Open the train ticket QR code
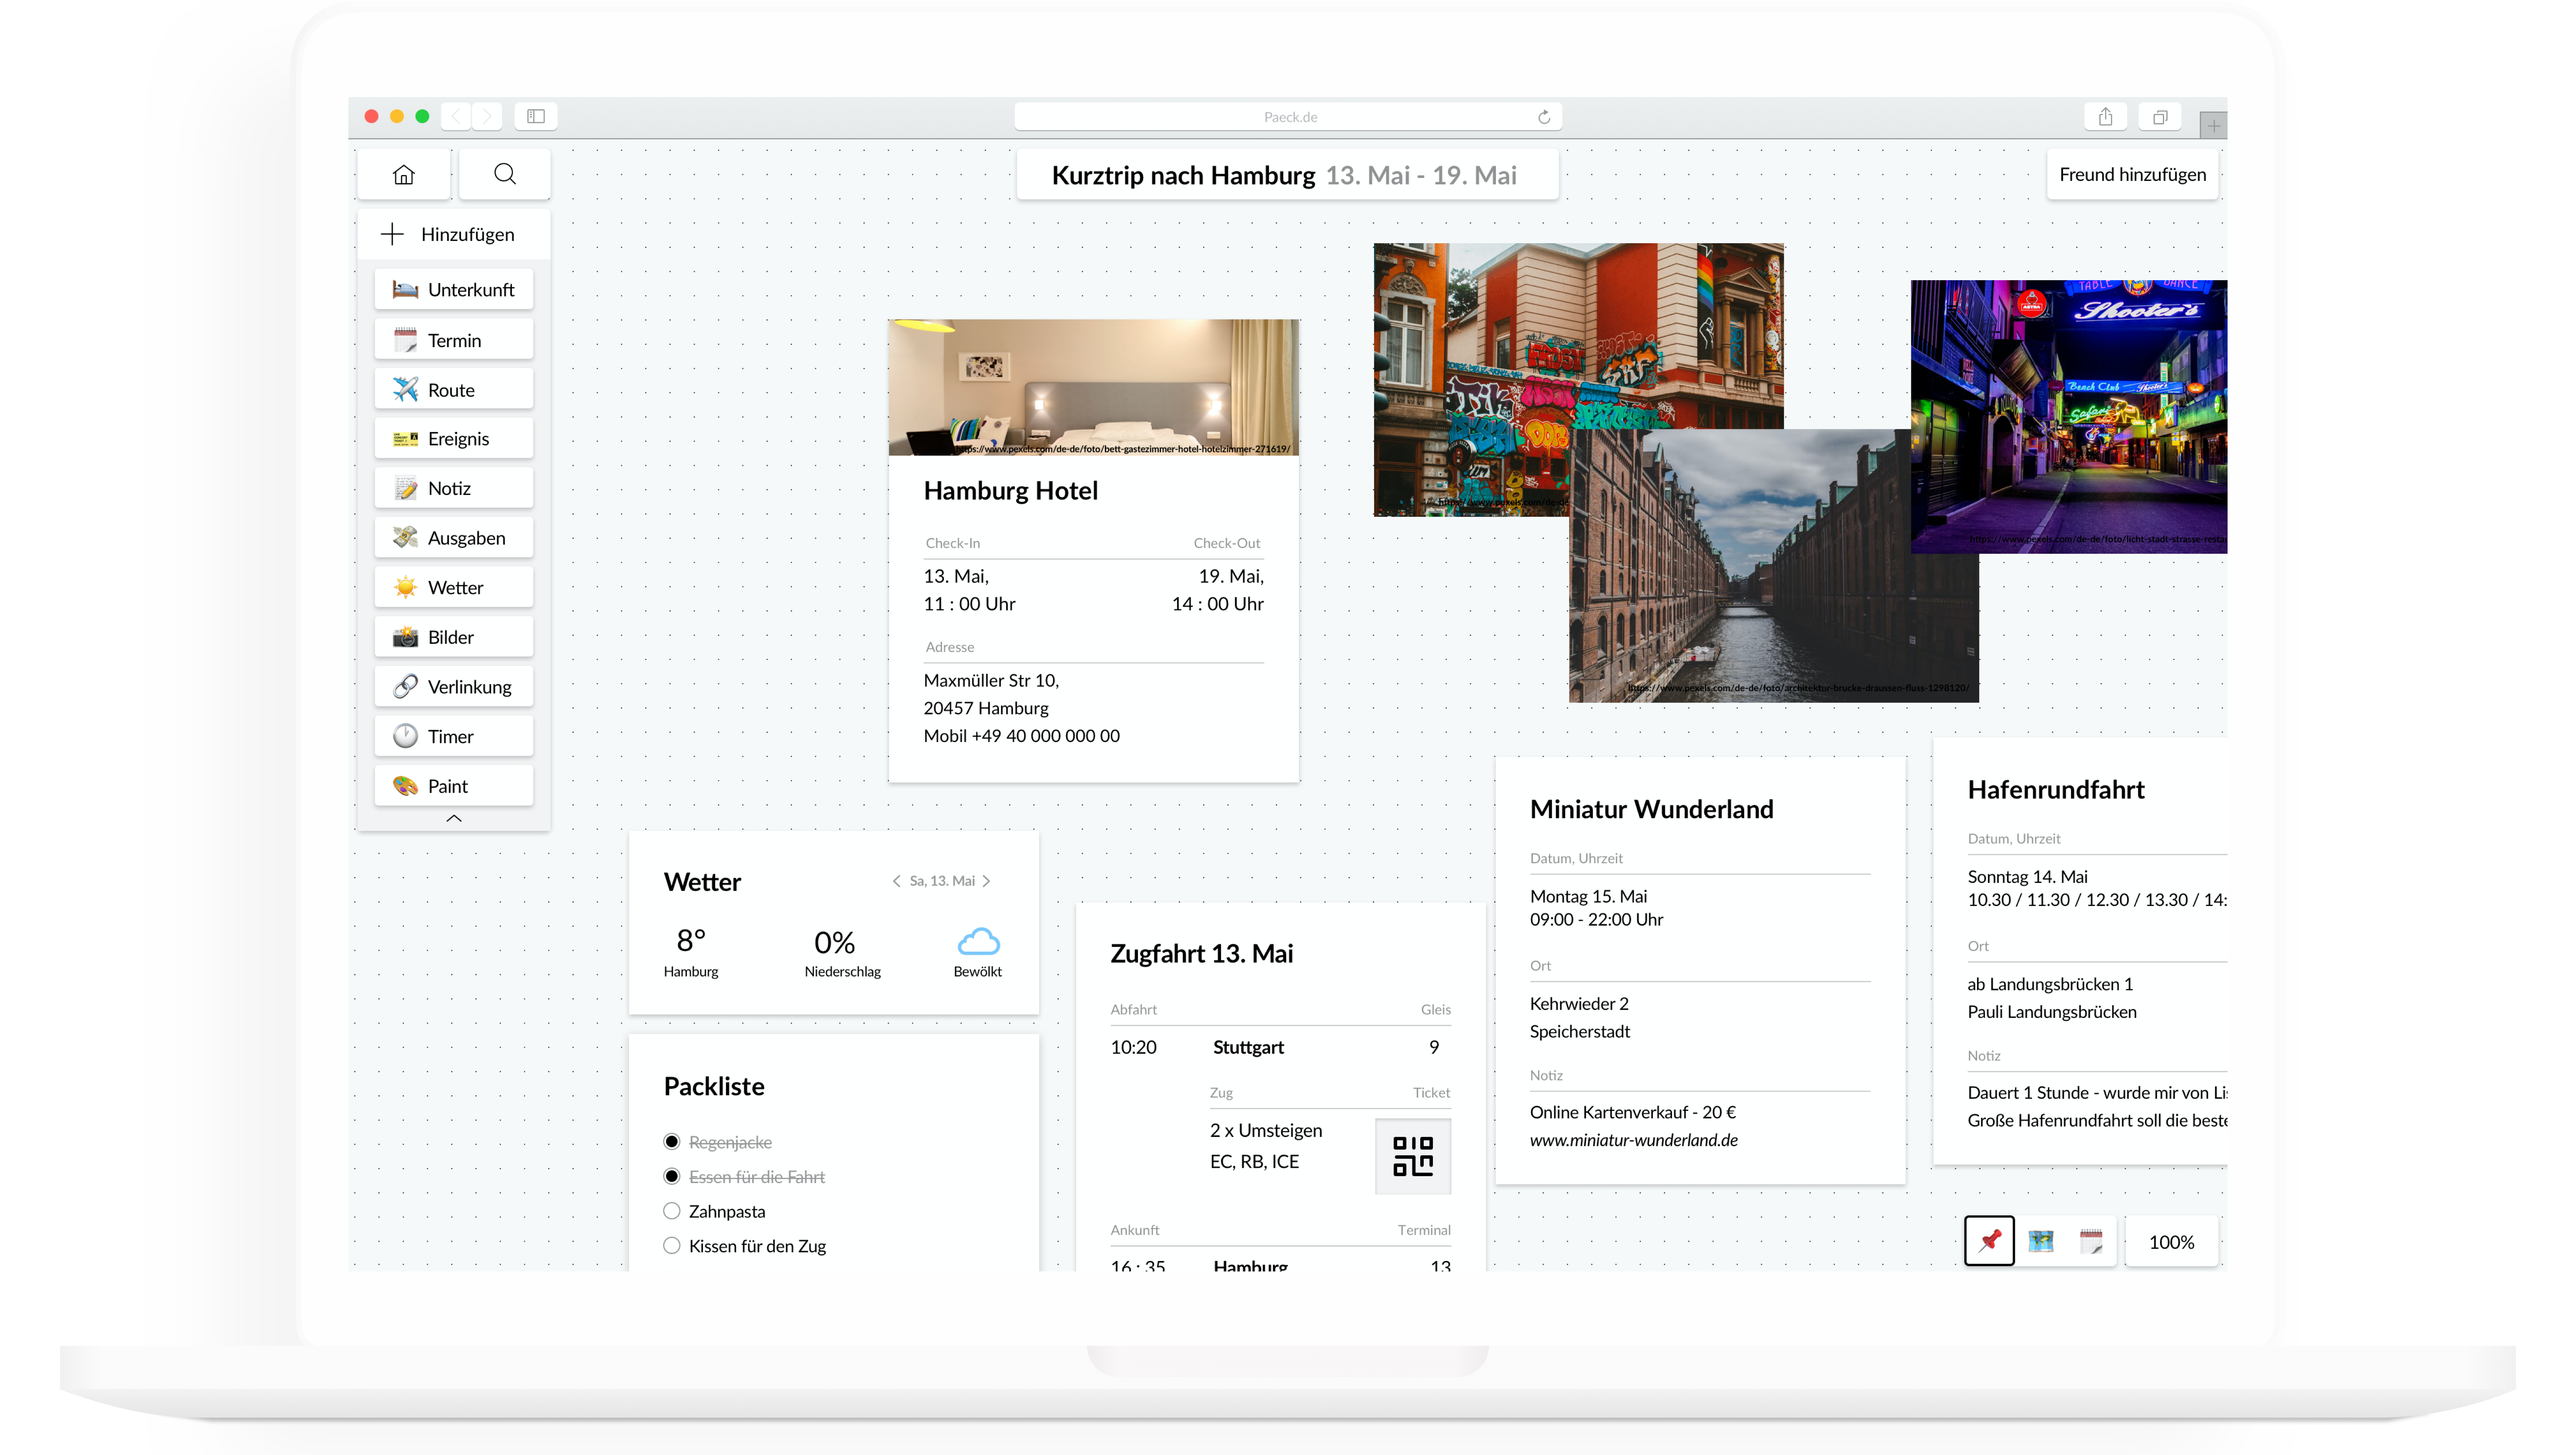Screen dimensions: 2576x1455 click(1413, 1156)
